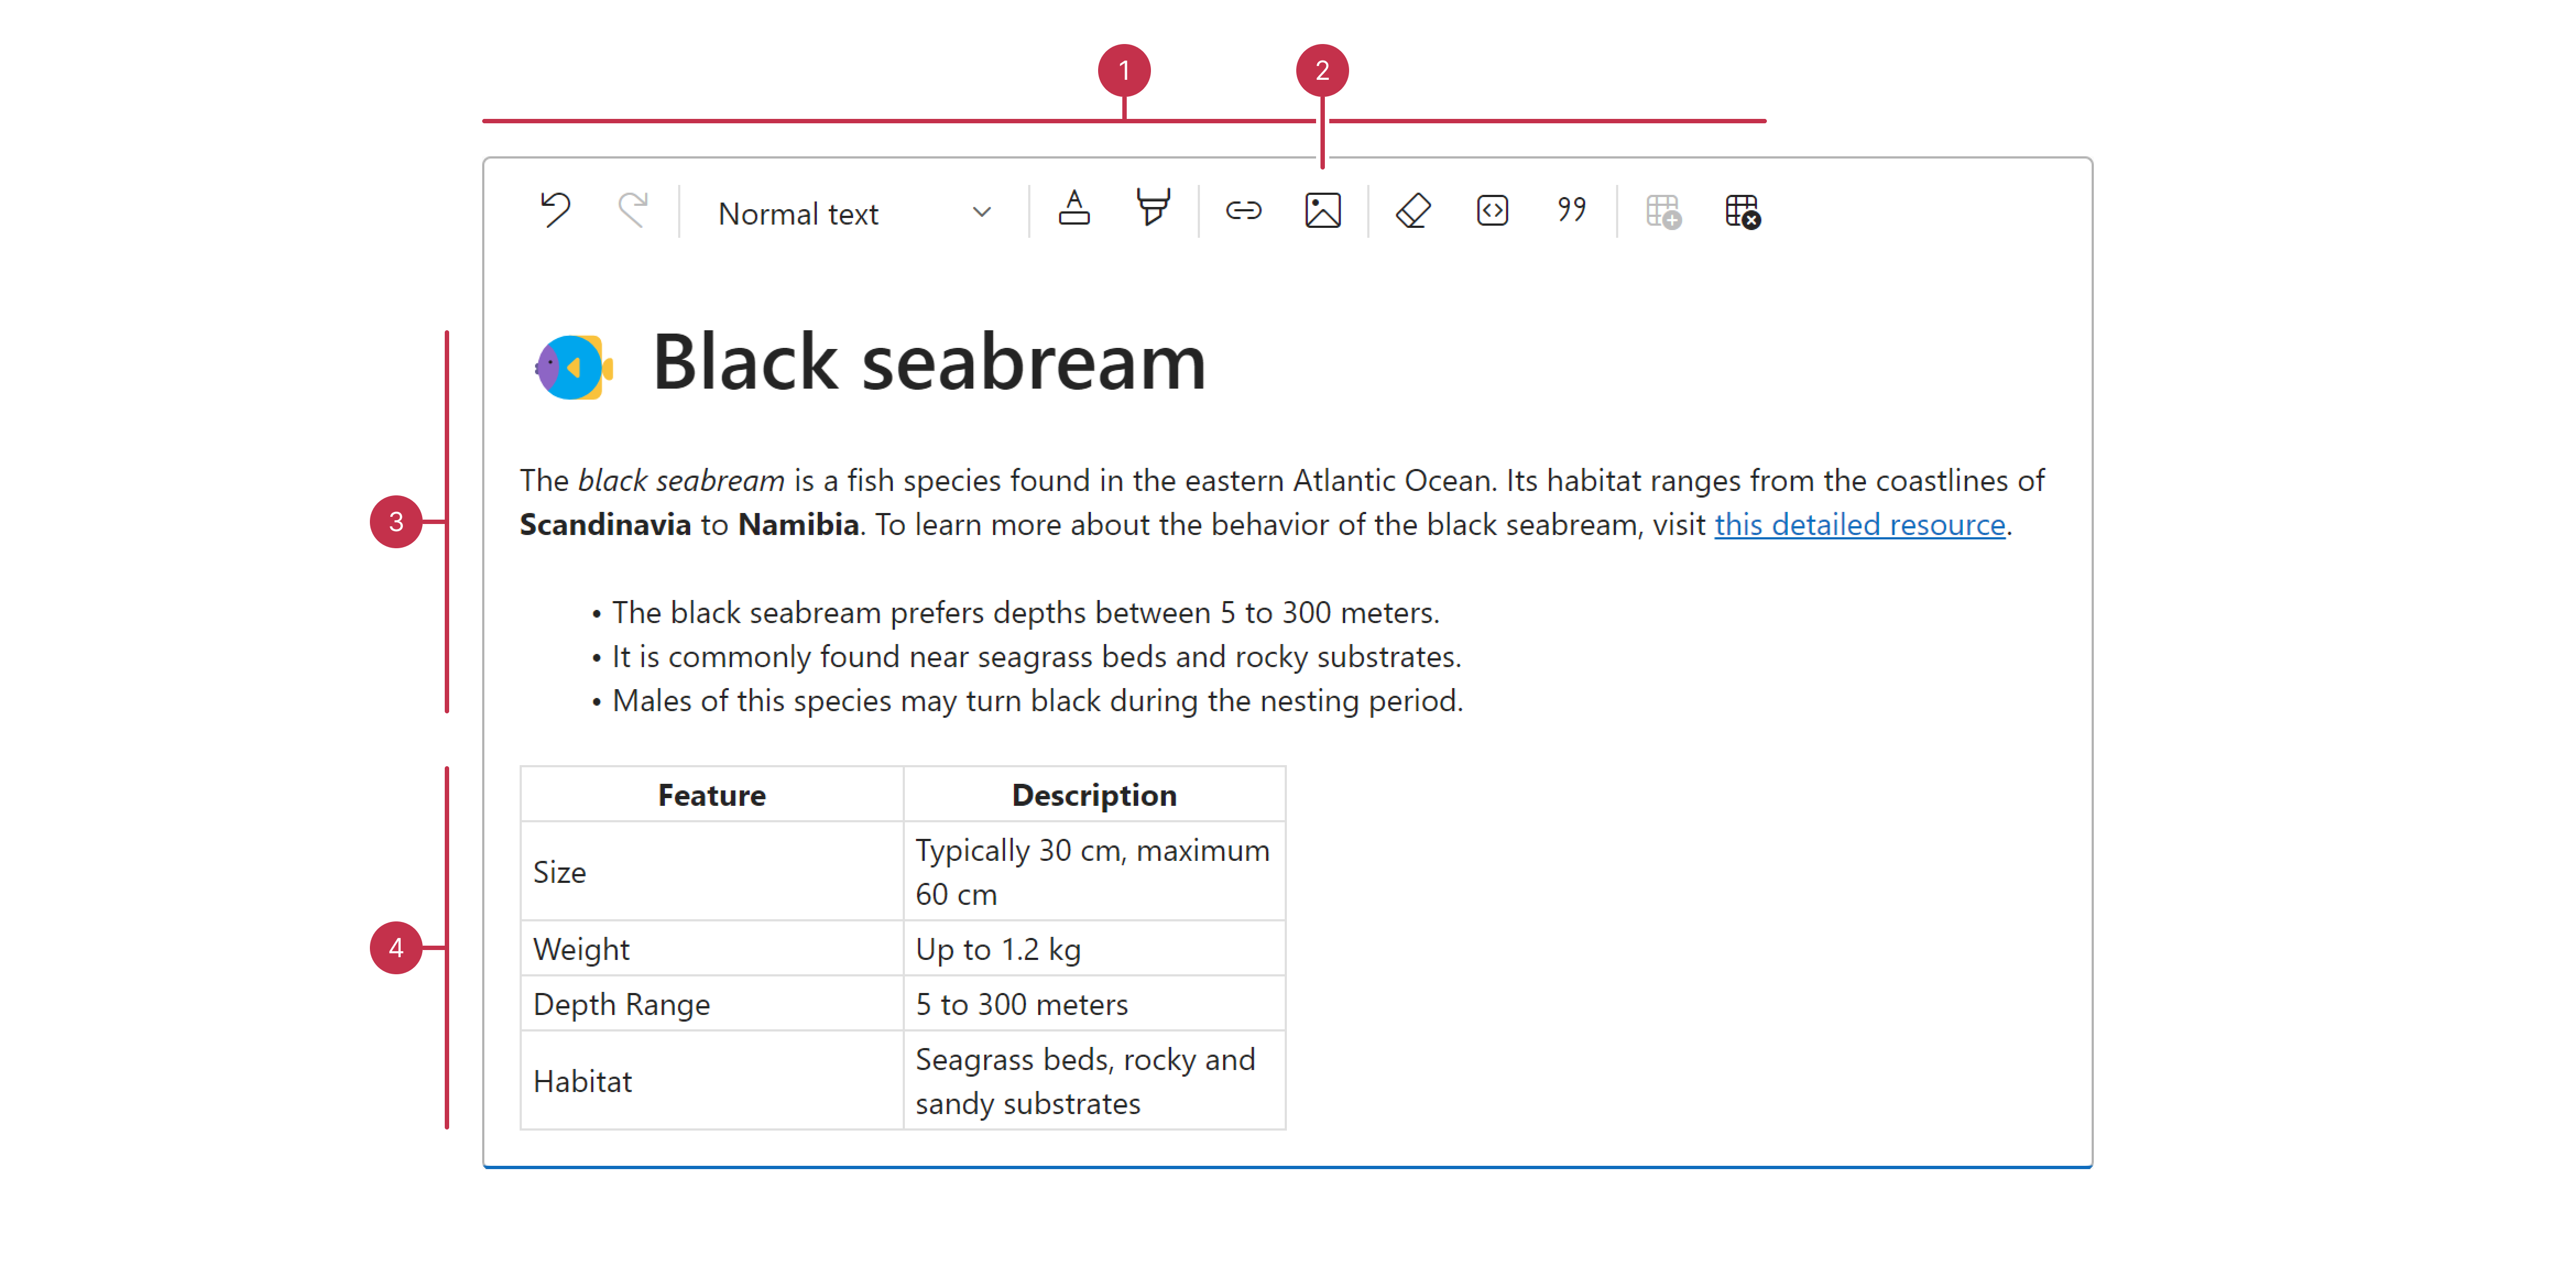Open the Normal text style dropdown

coord(798,212)
